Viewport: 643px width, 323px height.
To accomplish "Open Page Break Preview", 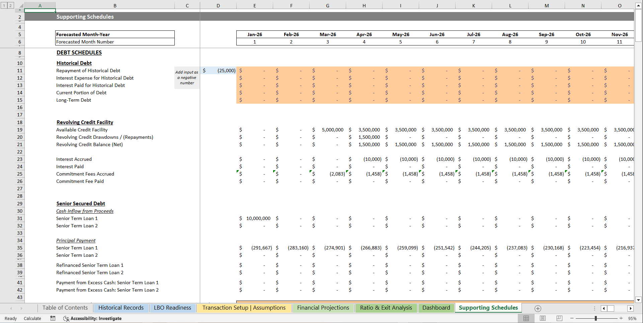I will 560,318.
